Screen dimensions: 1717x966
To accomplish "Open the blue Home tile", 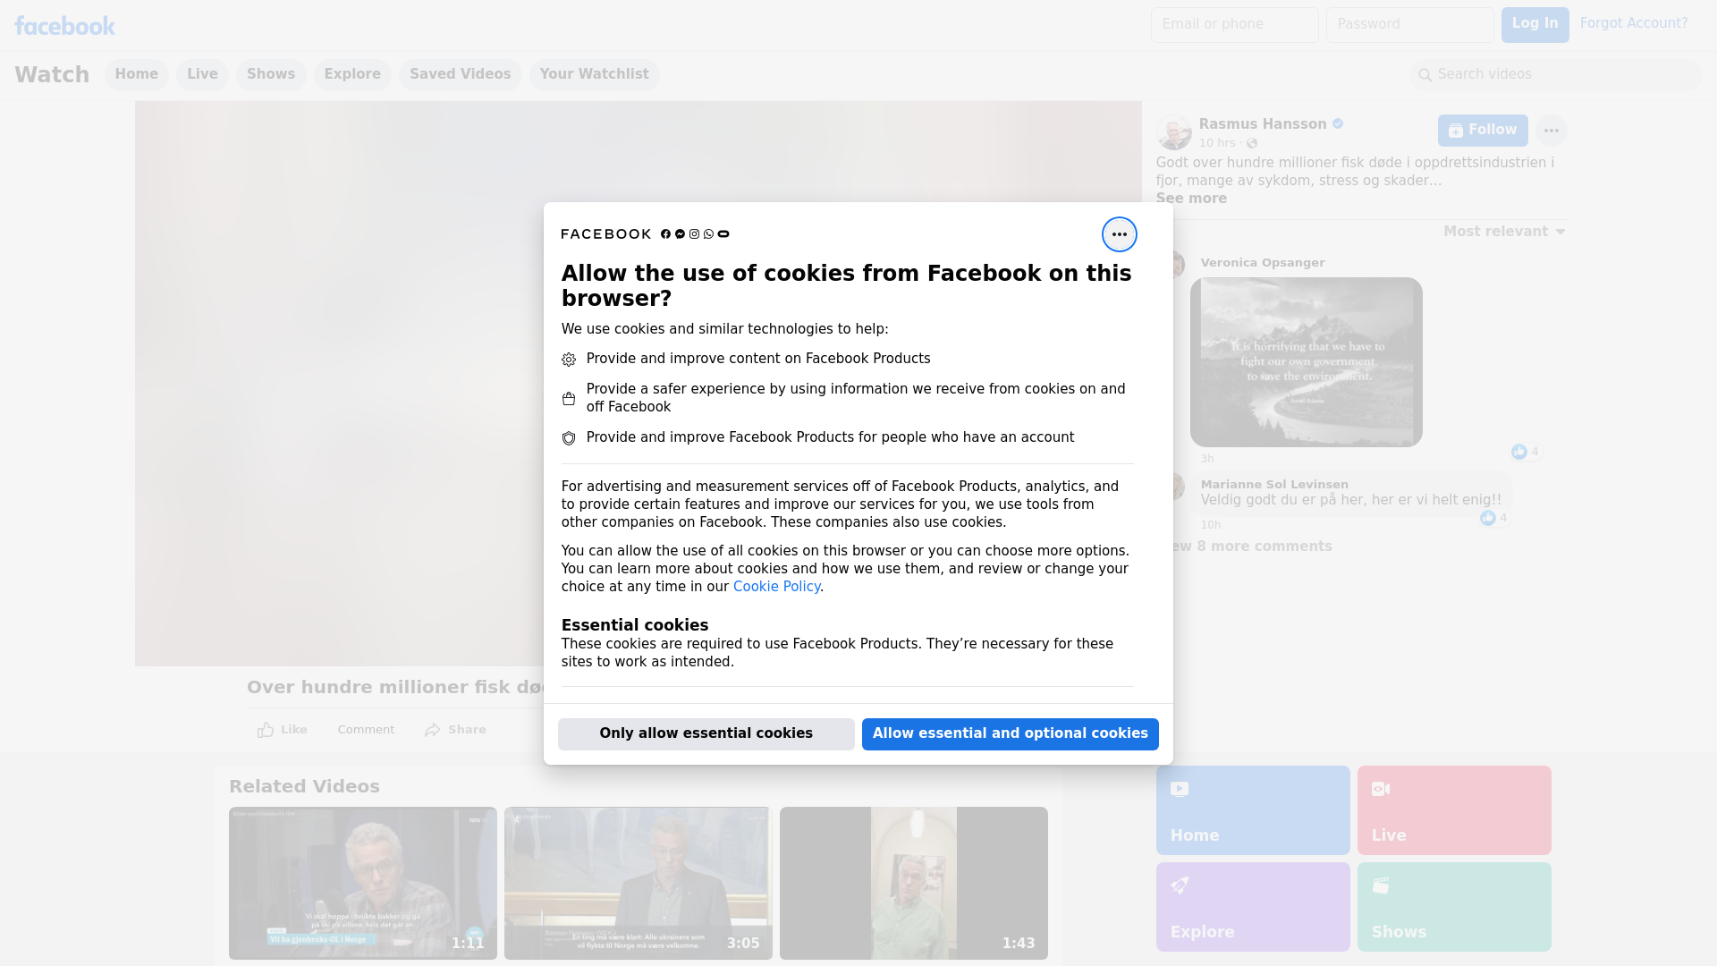I will [1252, 810].
